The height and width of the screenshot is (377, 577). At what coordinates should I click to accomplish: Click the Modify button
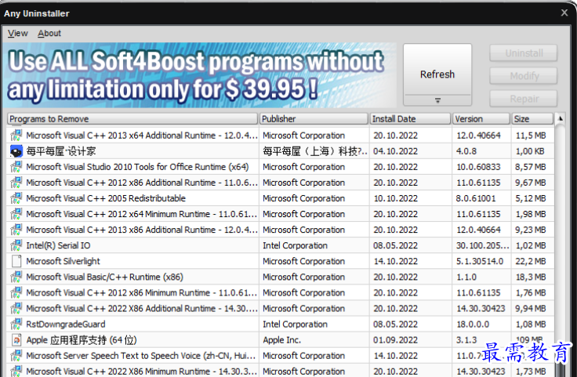click(523, 76)
